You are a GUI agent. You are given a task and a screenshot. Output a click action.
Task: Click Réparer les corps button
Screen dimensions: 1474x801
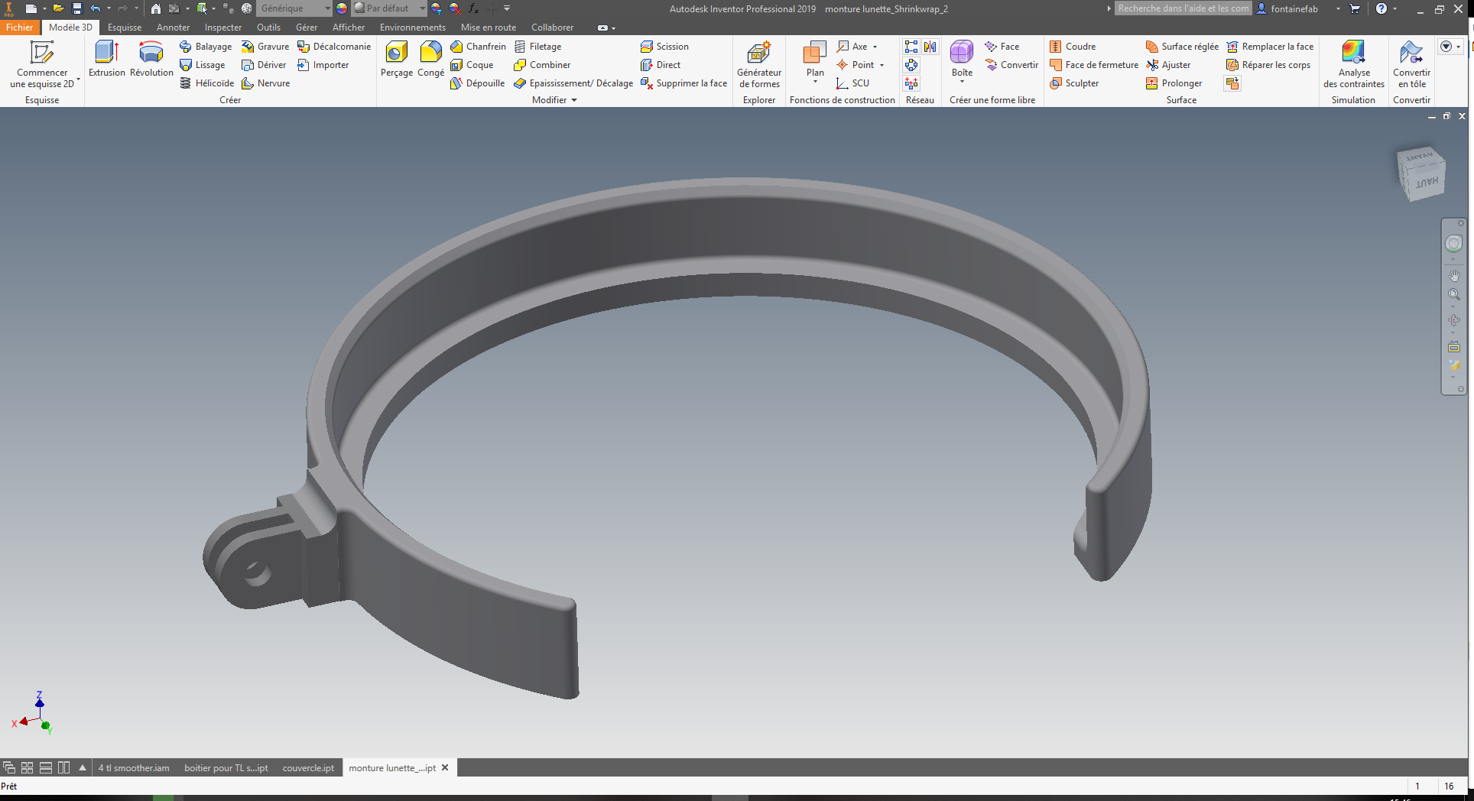(1268, 65)
